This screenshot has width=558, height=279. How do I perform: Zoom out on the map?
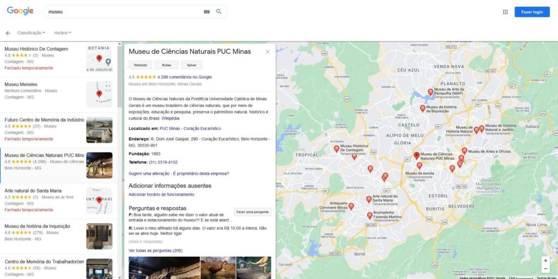pos(545,269)
